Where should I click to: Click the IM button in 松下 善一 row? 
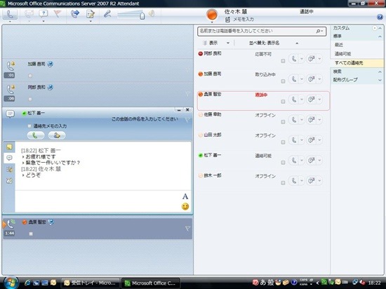311,161
